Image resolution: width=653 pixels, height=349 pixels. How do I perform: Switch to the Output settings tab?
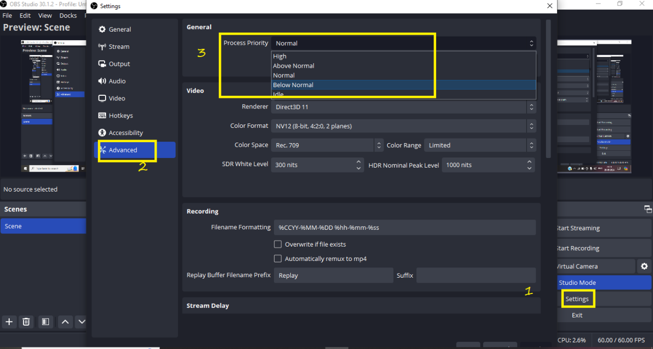[x=119, y=64]
